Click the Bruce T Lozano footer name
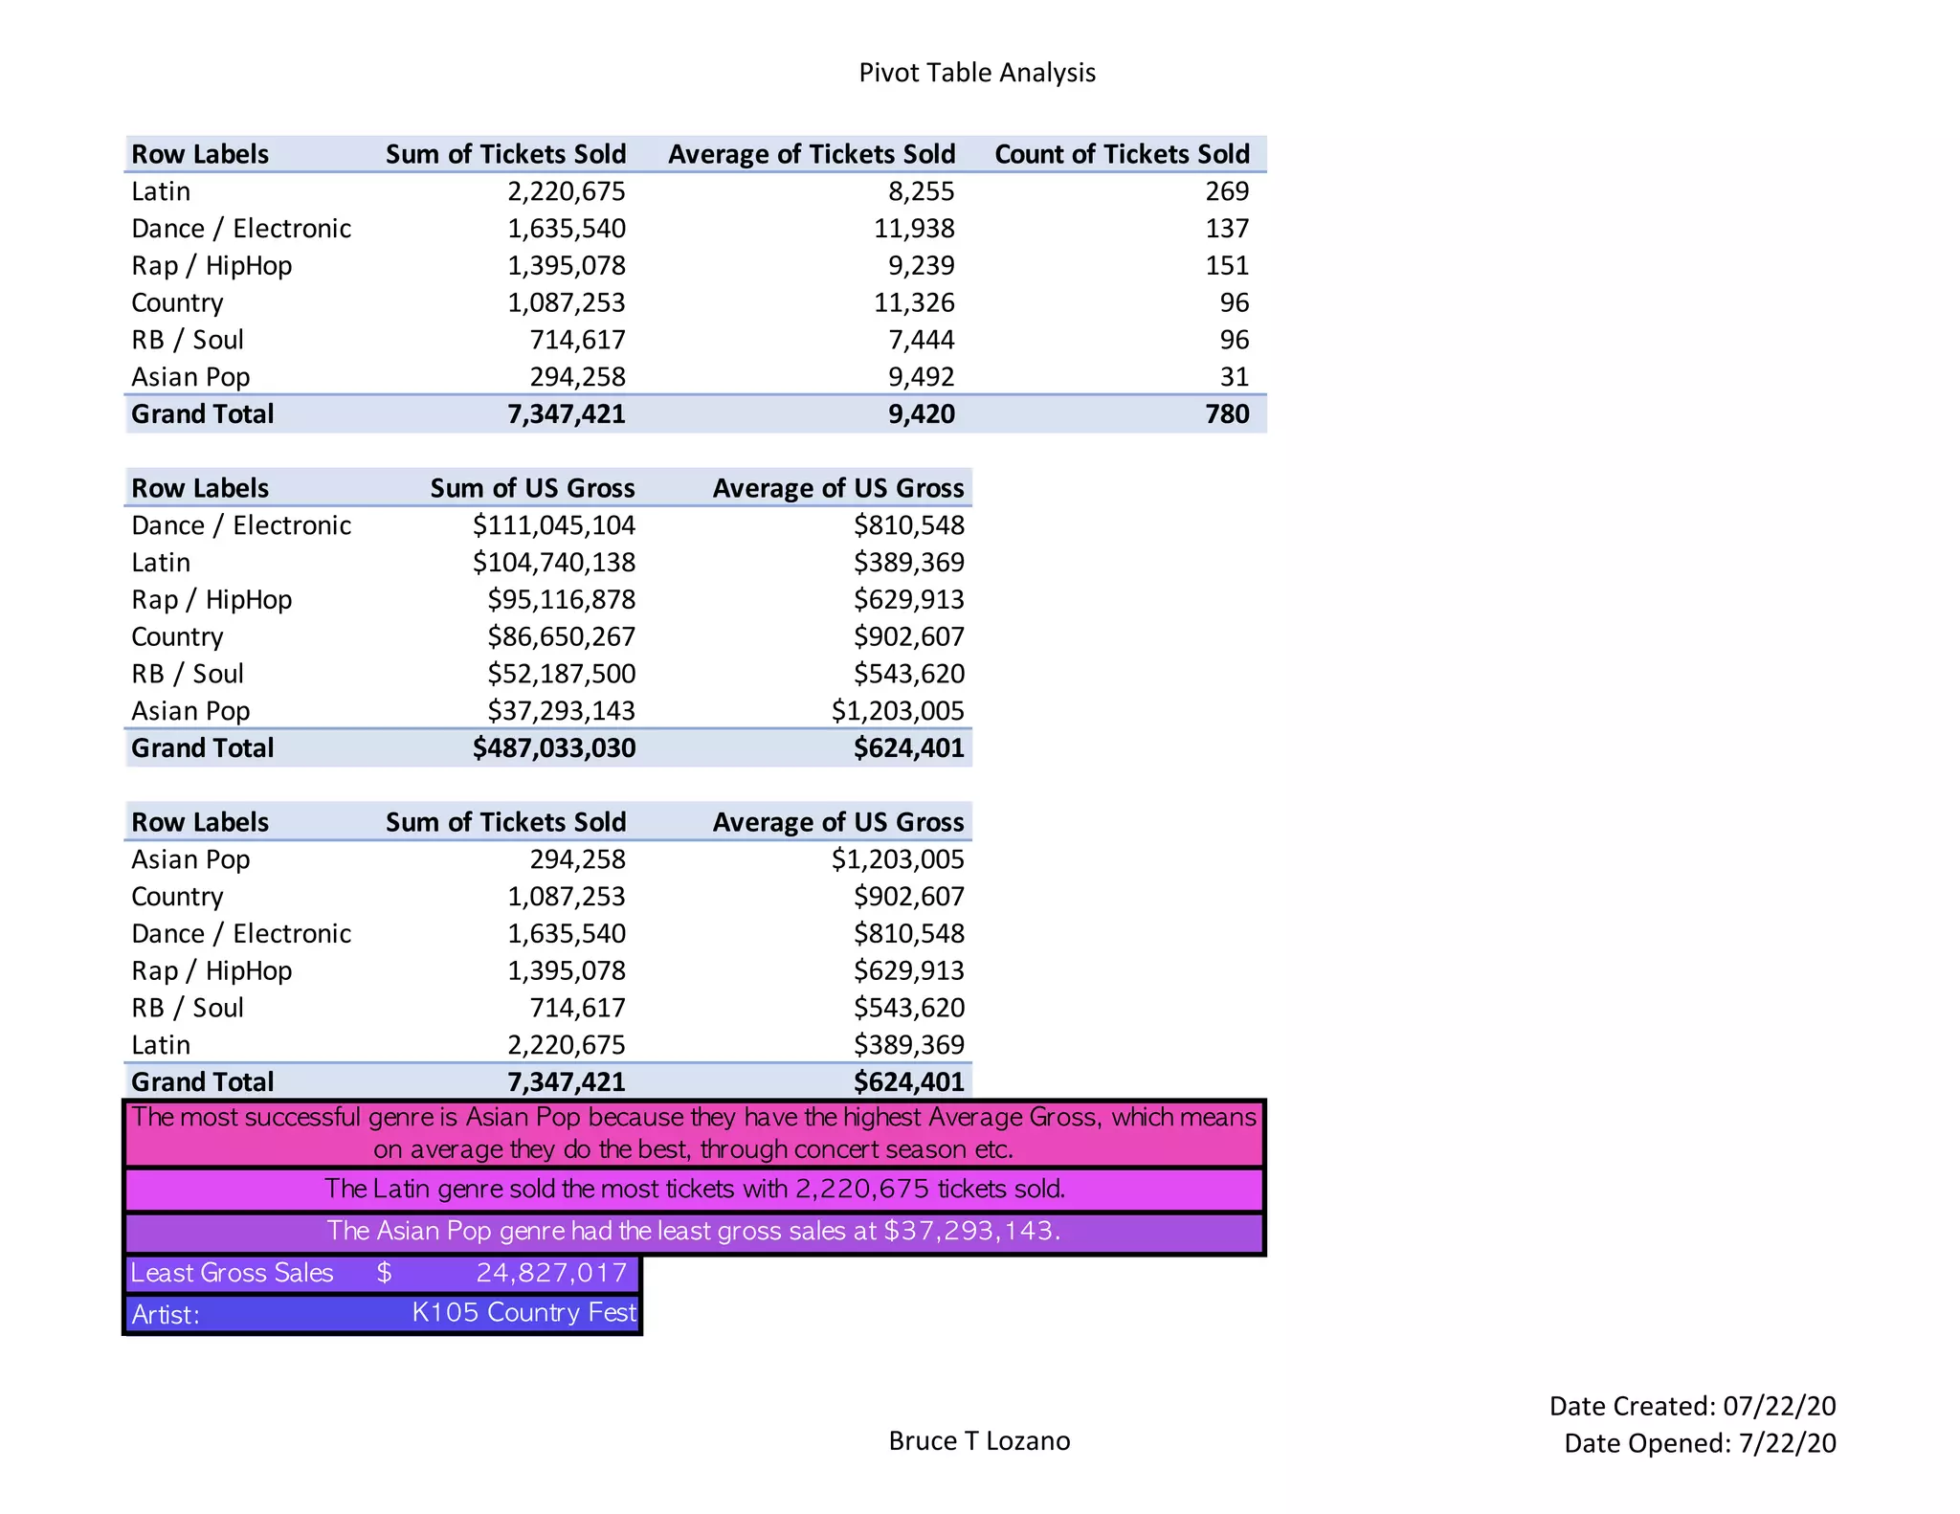 [x=978, y=1441]
